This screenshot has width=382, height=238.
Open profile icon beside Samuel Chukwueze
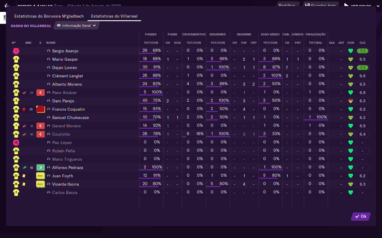(49, 118)
